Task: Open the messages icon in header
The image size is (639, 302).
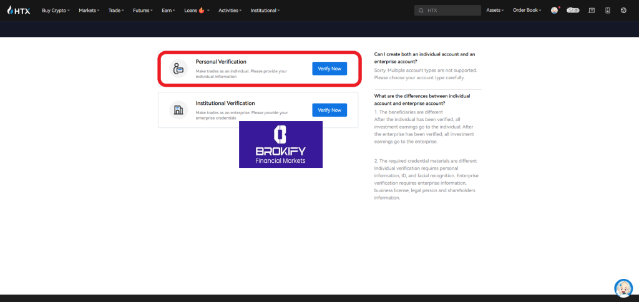Action: click(x=591, y=11)
